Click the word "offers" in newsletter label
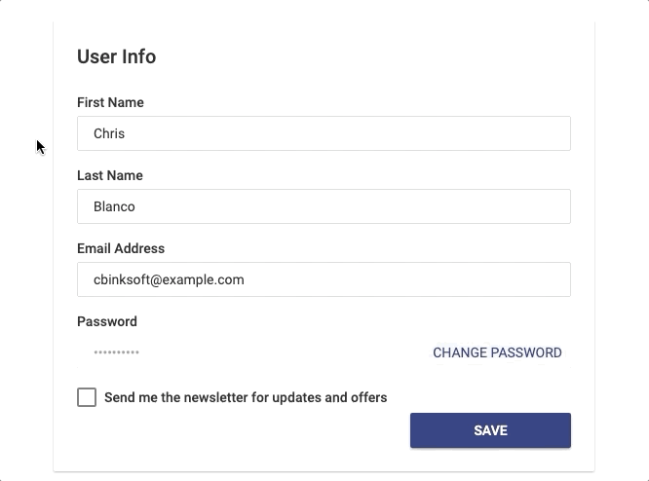The height and width of the screenshot is (481, 649). [367, 397]
